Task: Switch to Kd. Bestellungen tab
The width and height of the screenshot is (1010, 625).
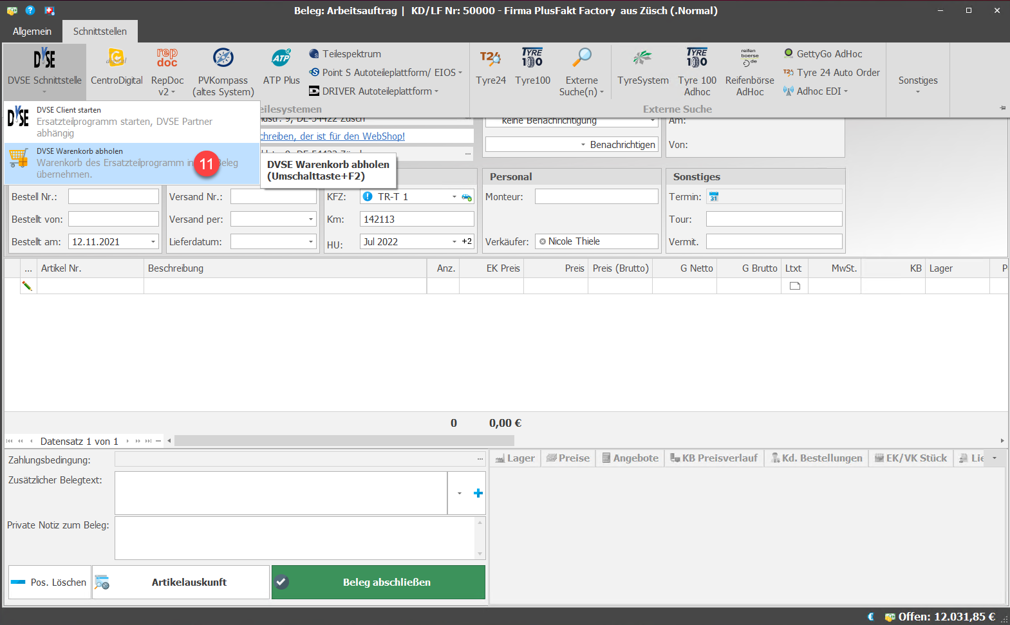Action: point(817,458)
